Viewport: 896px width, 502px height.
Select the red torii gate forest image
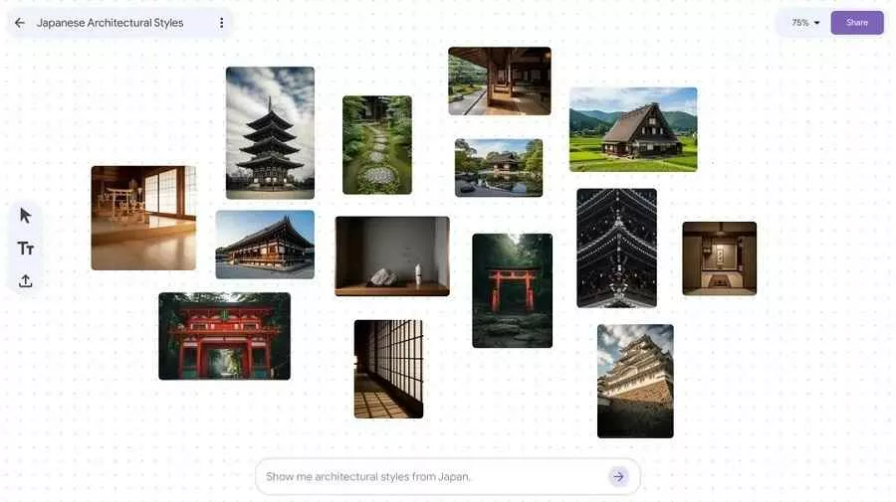tap(512, 290)
